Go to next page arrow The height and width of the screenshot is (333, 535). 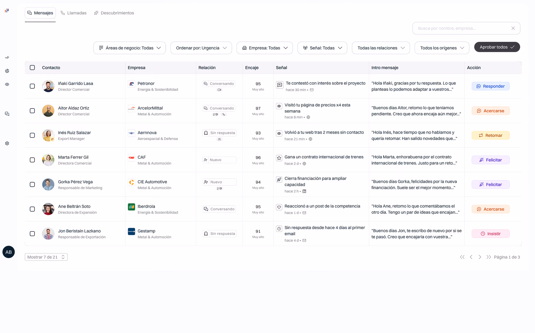coord(480,257)
